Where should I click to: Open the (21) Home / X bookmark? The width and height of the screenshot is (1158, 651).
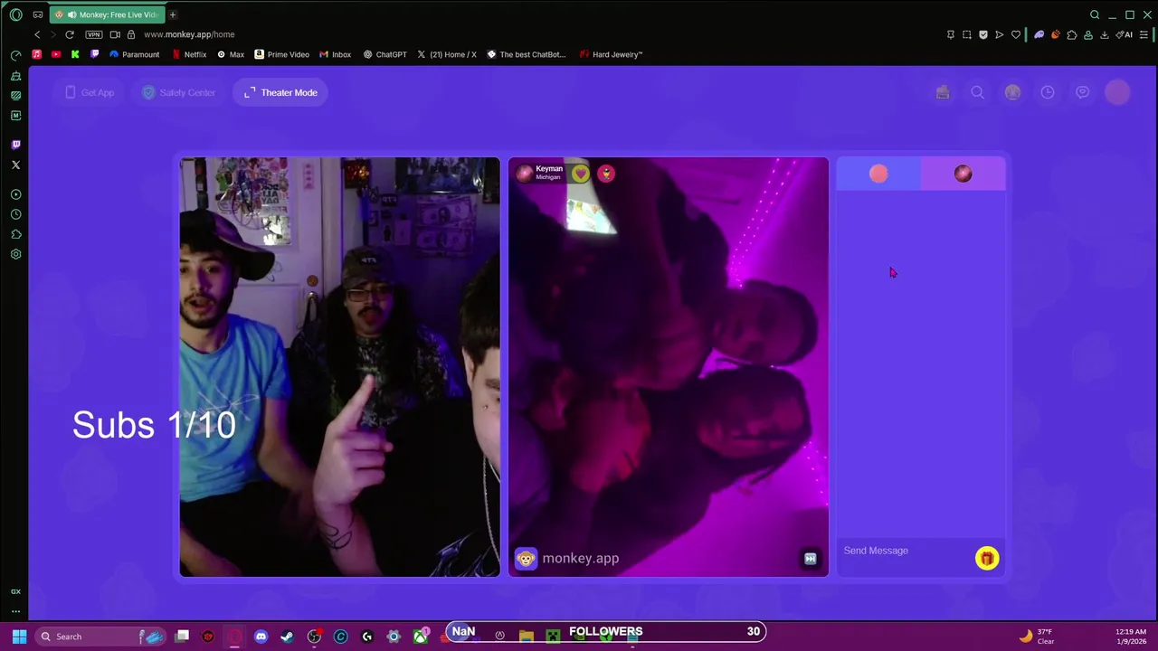coord(447,54)
